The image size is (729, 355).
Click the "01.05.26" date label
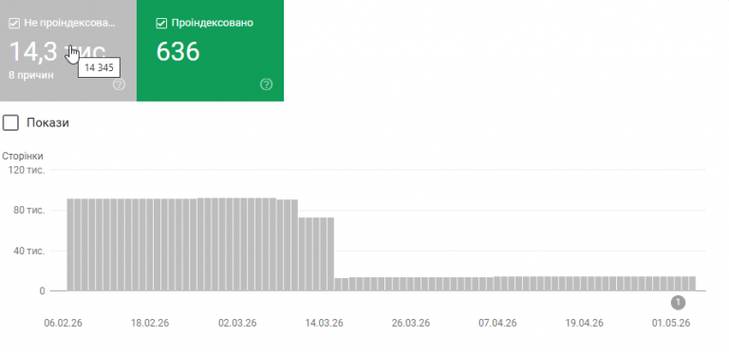(x=671, y=323)
